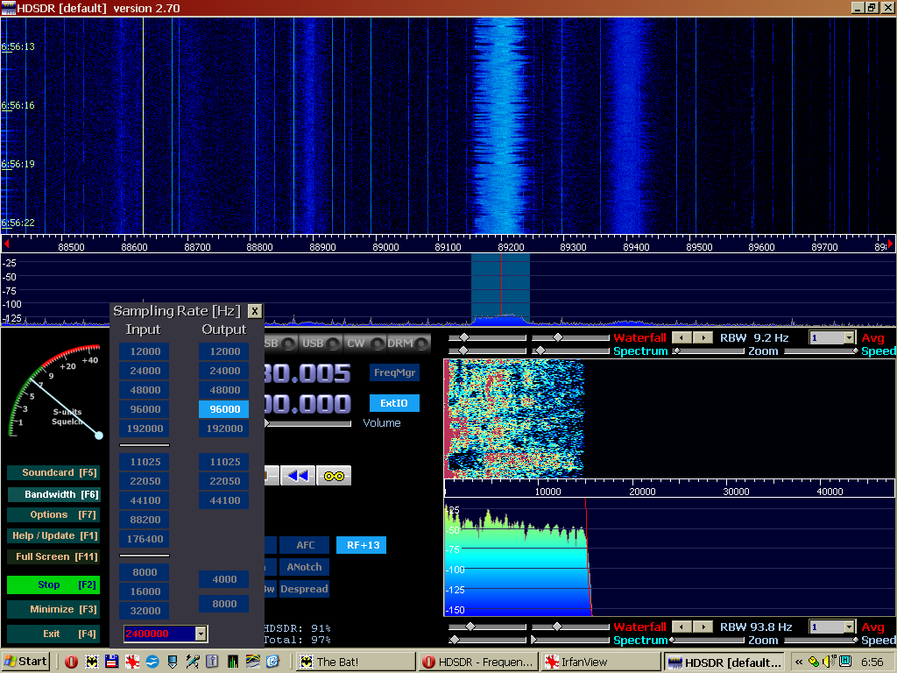The image size is (897, 673).
Task: Launch The Bat! from quick launch bar
Action: pos(91,662)
